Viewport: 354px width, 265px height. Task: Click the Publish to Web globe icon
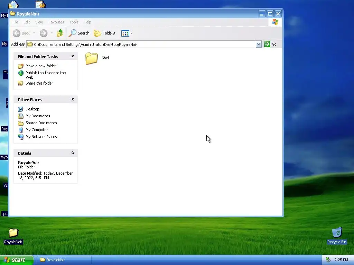[x=21, y=73]
